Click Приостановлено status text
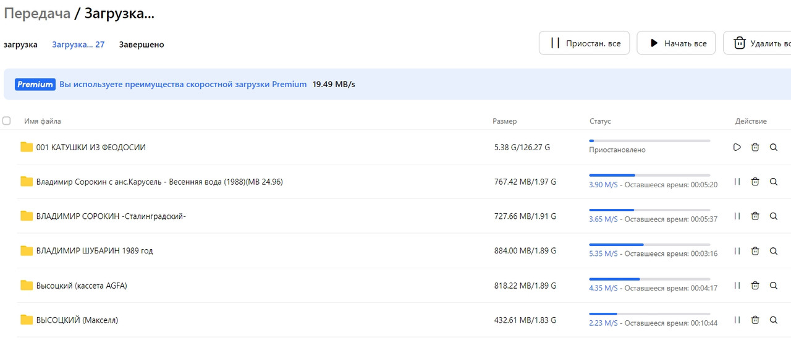The height and width of the screenshot is (340, 791). click(617, 150)
